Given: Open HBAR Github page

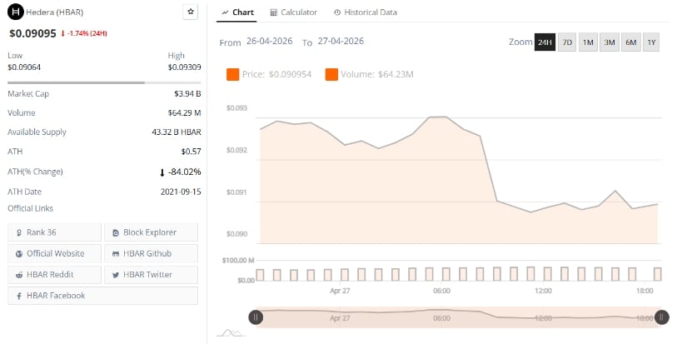Looking at the screenshot, I should click(152, 253).
